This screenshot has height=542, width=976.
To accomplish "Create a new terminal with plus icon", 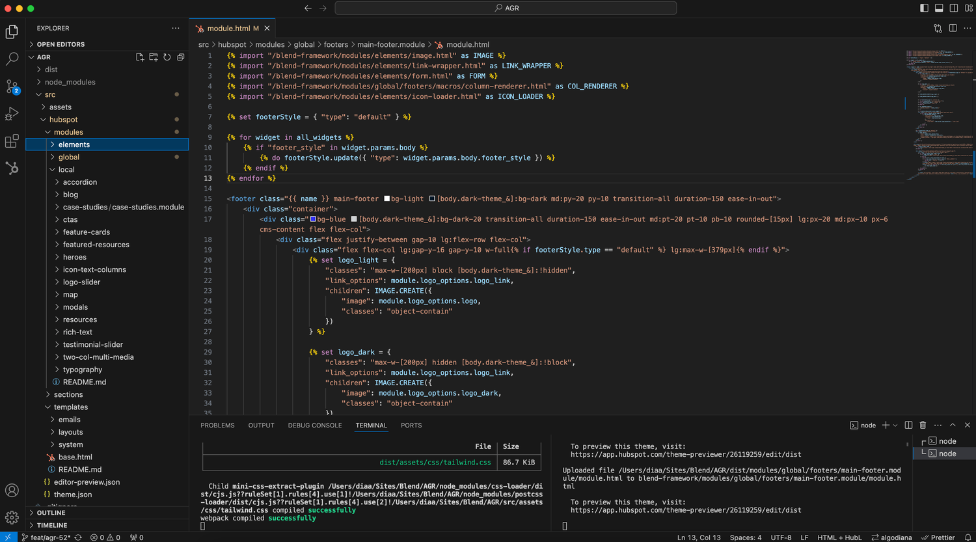I will coord(885,425).
